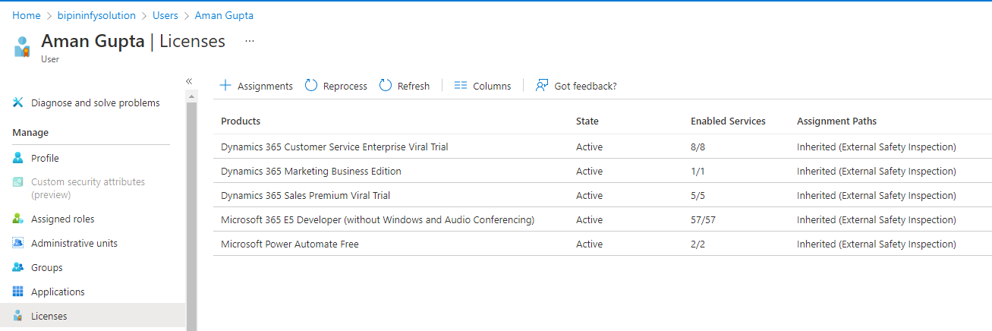
Task: Click the Refresh button label
Action: 414,86
